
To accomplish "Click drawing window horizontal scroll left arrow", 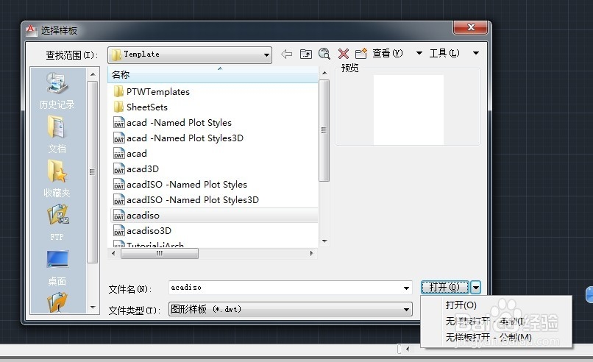I will point(408,349).
